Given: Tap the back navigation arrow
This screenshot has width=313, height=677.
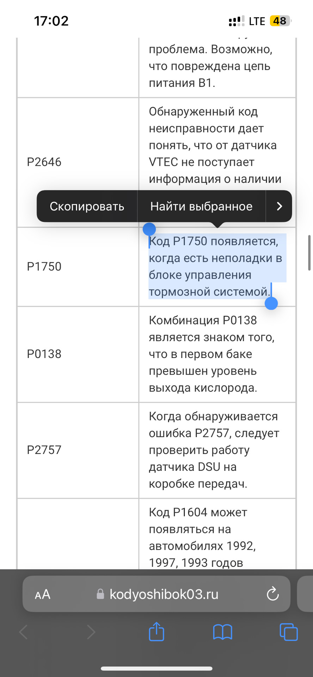Looking at the screenshot, I should tap(24, 632).
